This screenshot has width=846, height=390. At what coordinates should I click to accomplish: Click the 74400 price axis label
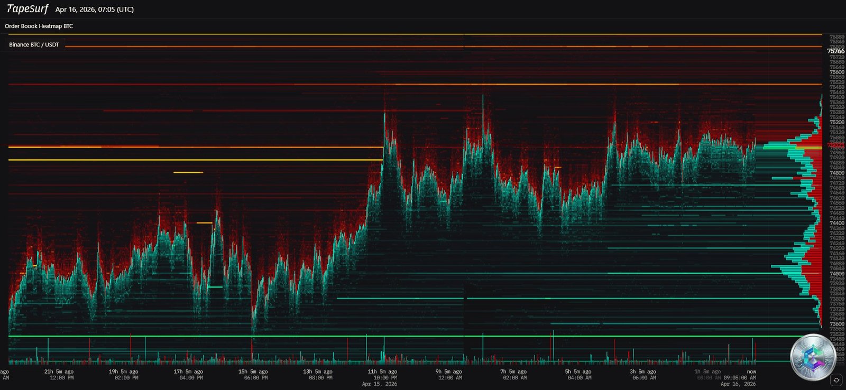[837, 223]
